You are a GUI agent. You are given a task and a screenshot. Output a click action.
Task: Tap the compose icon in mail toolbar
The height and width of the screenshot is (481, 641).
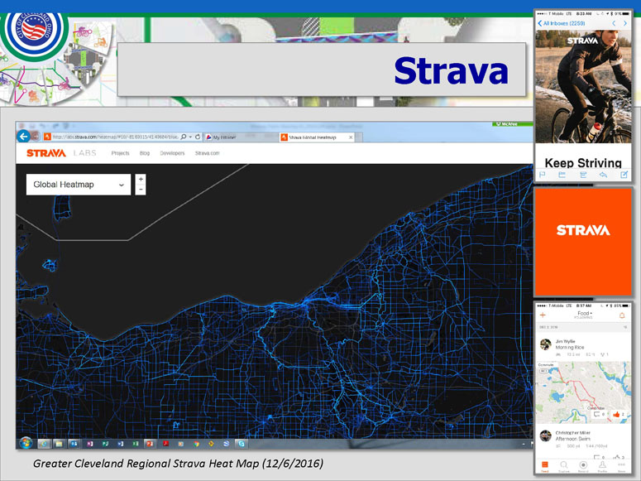point(624,175)
